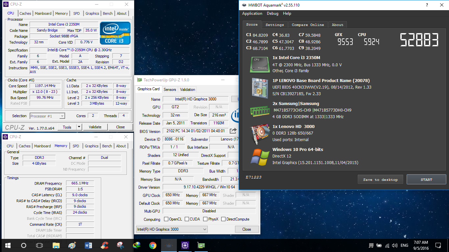Switch to the Sensors tab in GPU-Z
Viewport: 449px width, 252px height.
[x=170, y=89]
